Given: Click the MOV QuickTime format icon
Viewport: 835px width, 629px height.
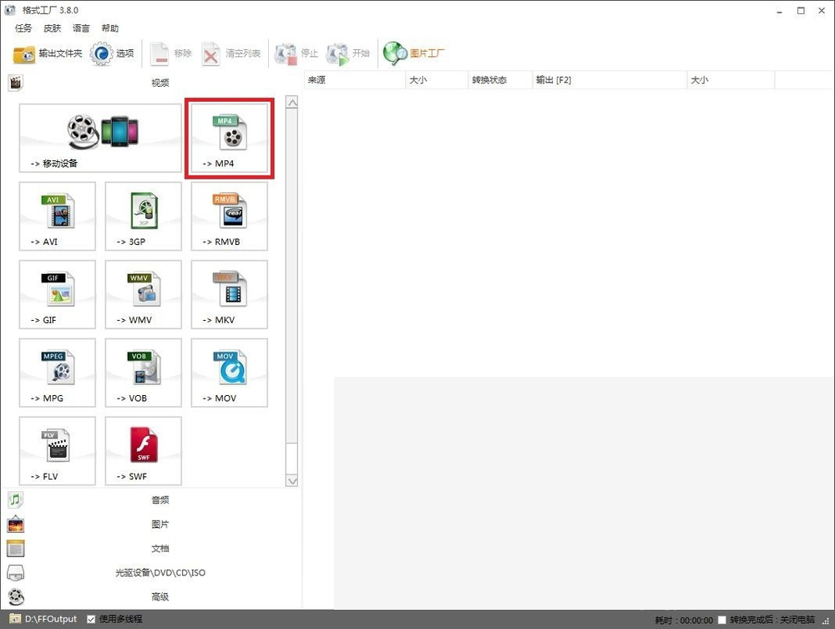Looking at the screenshot, I should coord(230,373).
